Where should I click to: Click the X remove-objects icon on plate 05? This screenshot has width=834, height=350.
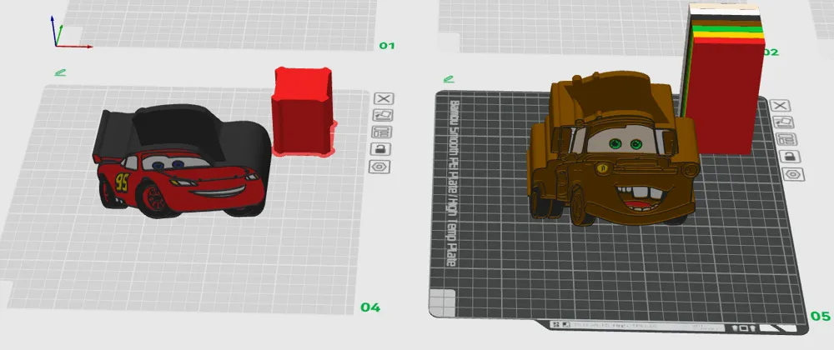point(781,106)
